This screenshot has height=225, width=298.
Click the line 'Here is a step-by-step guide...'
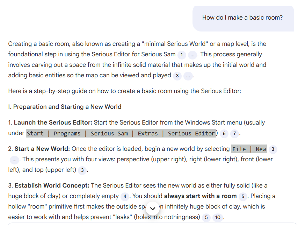[124, 91]
